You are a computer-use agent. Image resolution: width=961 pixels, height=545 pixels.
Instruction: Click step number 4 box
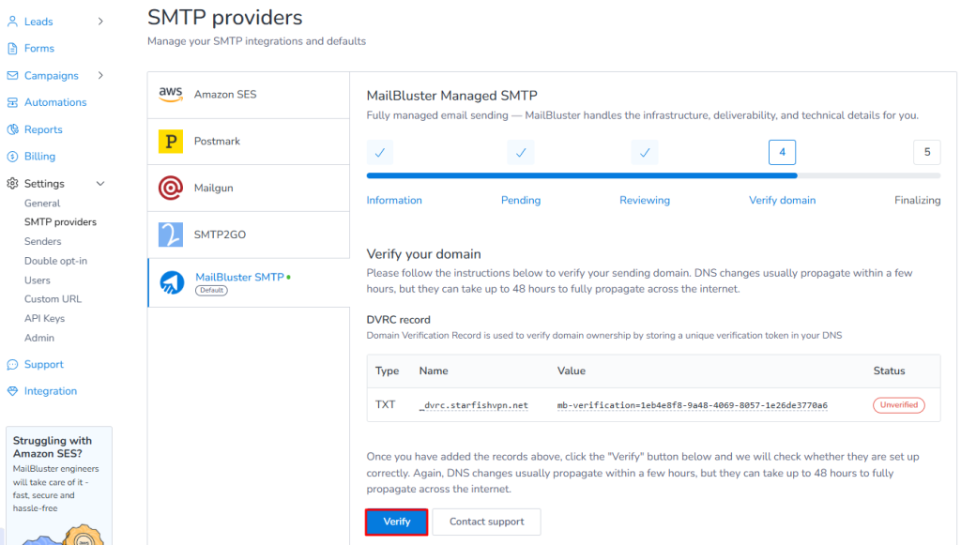[x=782, y=153]
